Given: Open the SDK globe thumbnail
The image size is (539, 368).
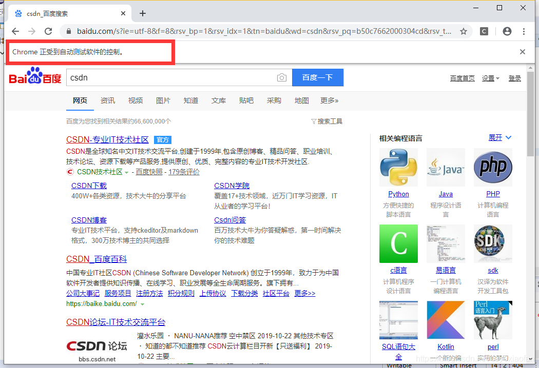Looking at the screenshot, I should coord(493,244).
